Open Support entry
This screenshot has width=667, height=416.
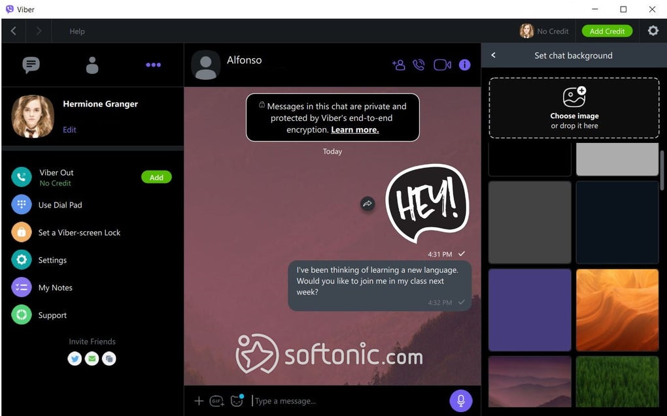click(x=52, y=315)
